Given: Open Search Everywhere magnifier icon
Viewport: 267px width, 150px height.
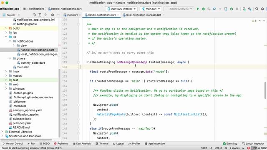Looking at the screenshot, I should click(257, 9).
